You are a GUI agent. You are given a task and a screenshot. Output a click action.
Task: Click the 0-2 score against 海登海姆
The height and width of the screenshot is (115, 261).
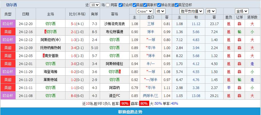[73, 72]
